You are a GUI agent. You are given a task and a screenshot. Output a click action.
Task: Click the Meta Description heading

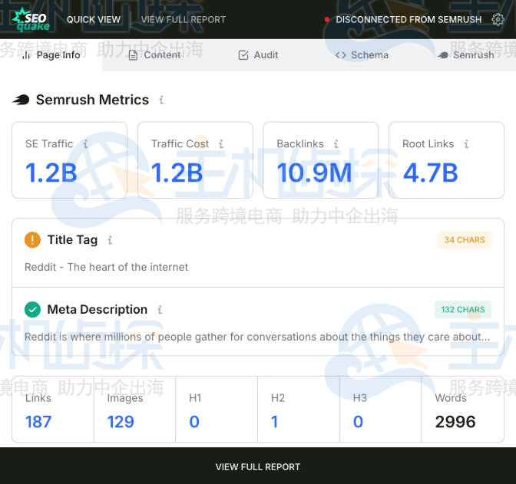(98, 309)
